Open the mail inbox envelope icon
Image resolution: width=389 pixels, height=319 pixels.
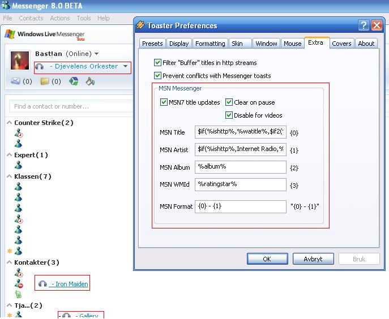point(15,81)
